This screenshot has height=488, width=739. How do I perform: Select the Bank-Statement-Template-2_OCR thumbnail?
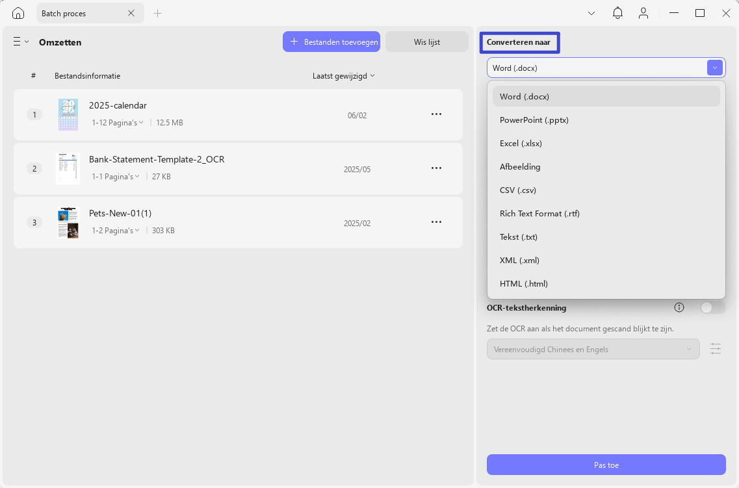(68, 169)
